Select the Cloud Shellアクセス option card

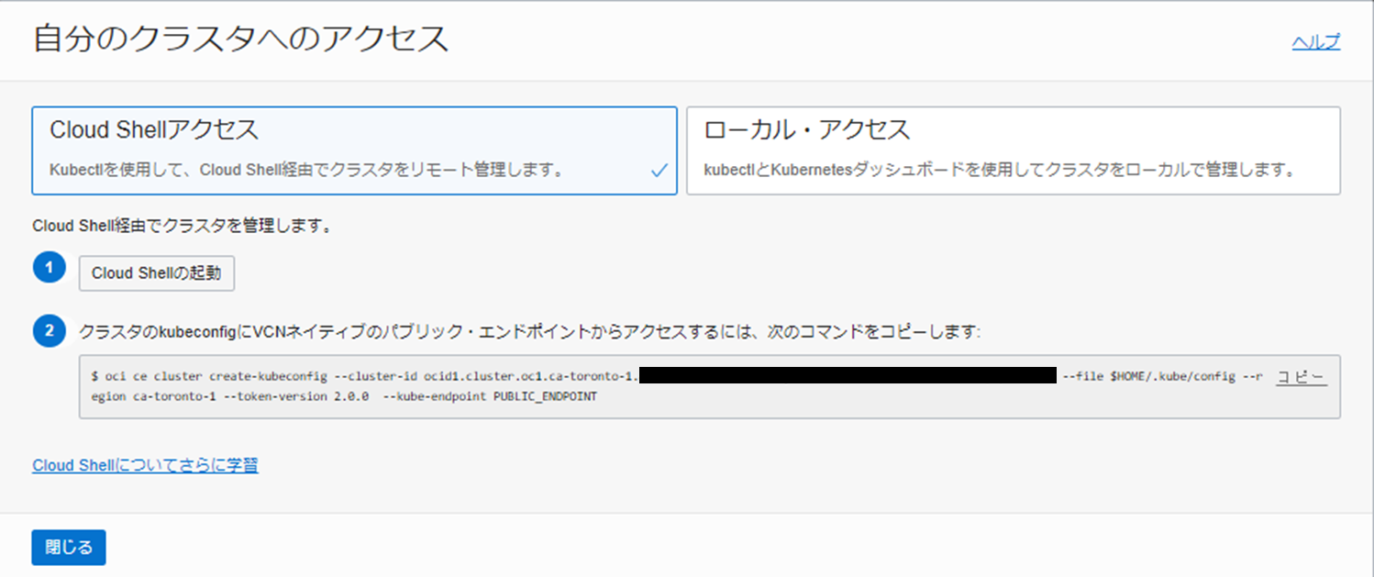click(x=354, y=150)
